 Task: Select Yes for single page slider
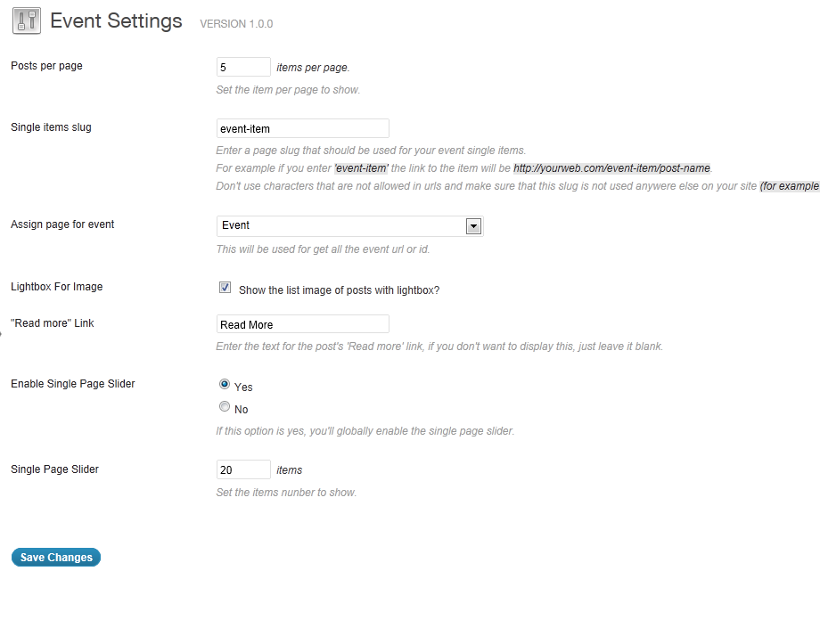point(225,384)
